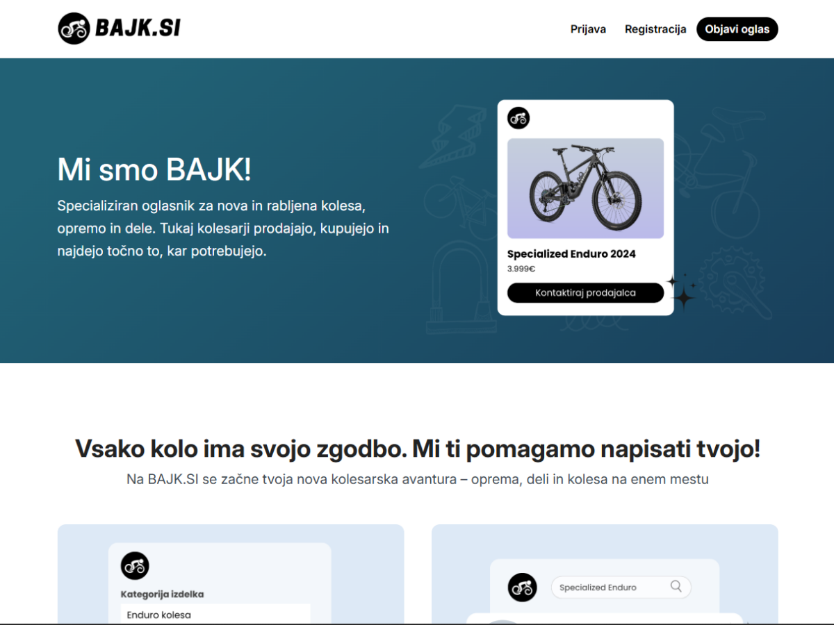
Task: Click cyclist icon beside the search bar
Action: pyautogui.click(x=522, y=587)
